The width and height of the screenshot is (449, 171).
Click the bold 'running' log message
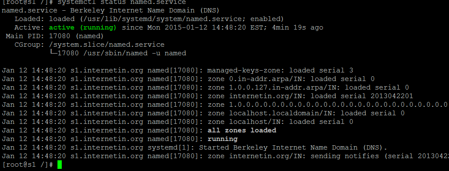[x=223, y=139]
